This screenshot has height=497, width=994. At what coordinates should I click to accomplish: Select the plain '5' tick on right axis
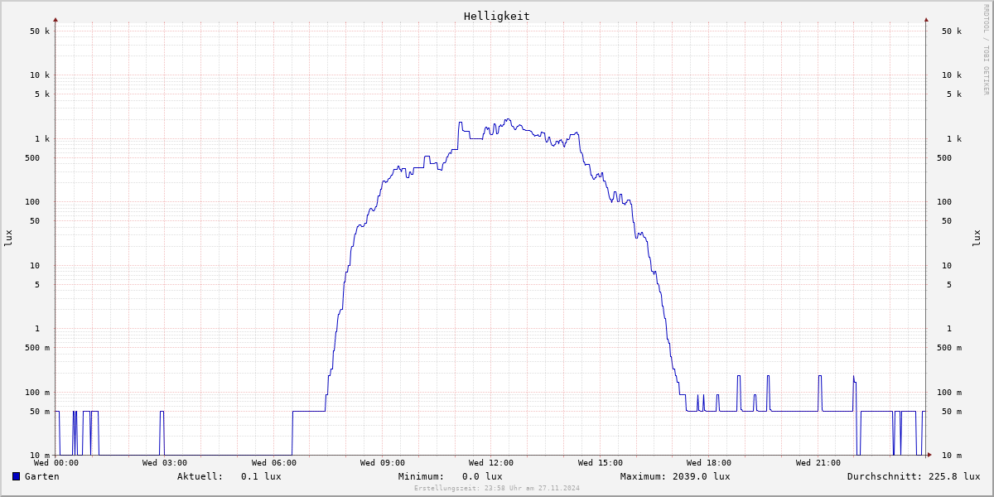pos(949,285)
